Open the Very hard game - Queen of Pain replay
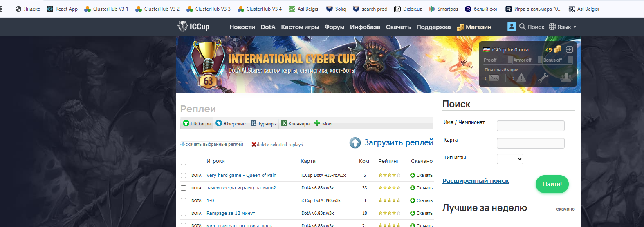 (x=241, y=175)
